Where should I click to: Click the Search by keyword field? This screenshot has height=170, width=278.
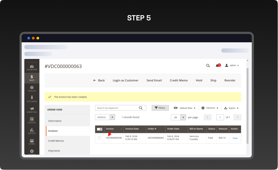point(117,108)
